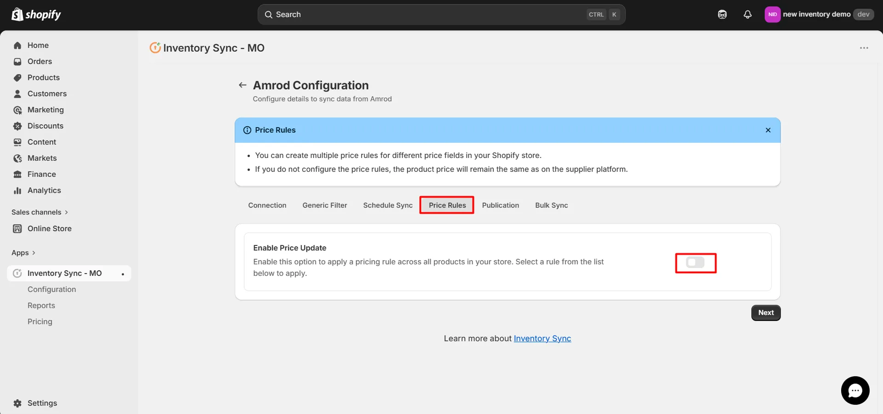
Task: Click the search magnifier icon
Action: 269,14
